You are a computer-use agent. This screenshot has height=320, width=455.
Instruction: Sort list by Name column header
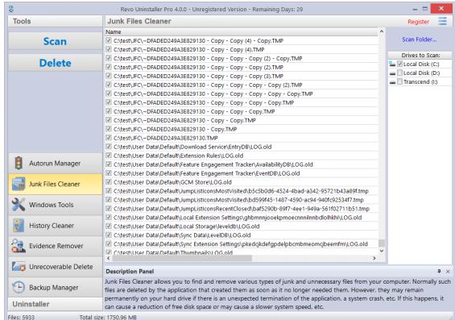tap(242, 32)
